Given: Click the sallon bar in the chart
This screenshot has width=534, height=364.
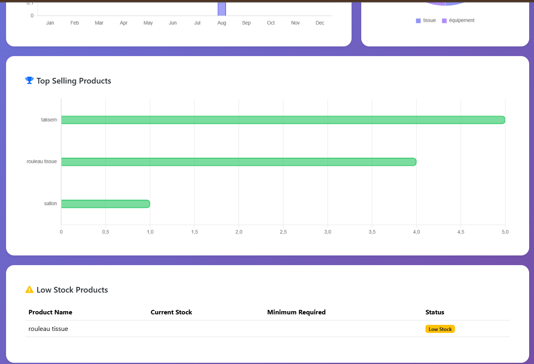Looking at the screenshot, I should (105, 204).
